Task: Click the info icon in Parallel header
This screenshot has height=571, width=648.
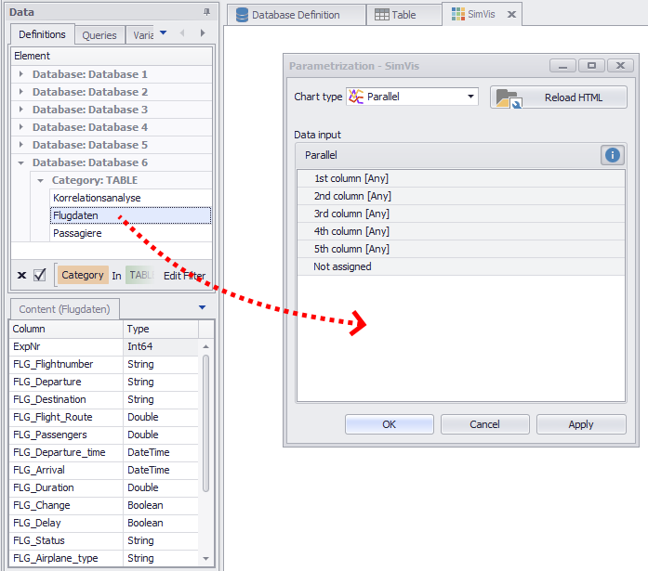Action: click(x=612, y=155)
